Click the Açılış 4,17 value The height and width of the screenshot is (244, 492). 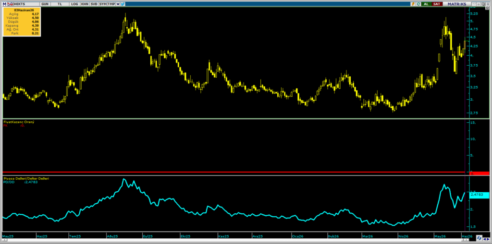coord(35,14)
